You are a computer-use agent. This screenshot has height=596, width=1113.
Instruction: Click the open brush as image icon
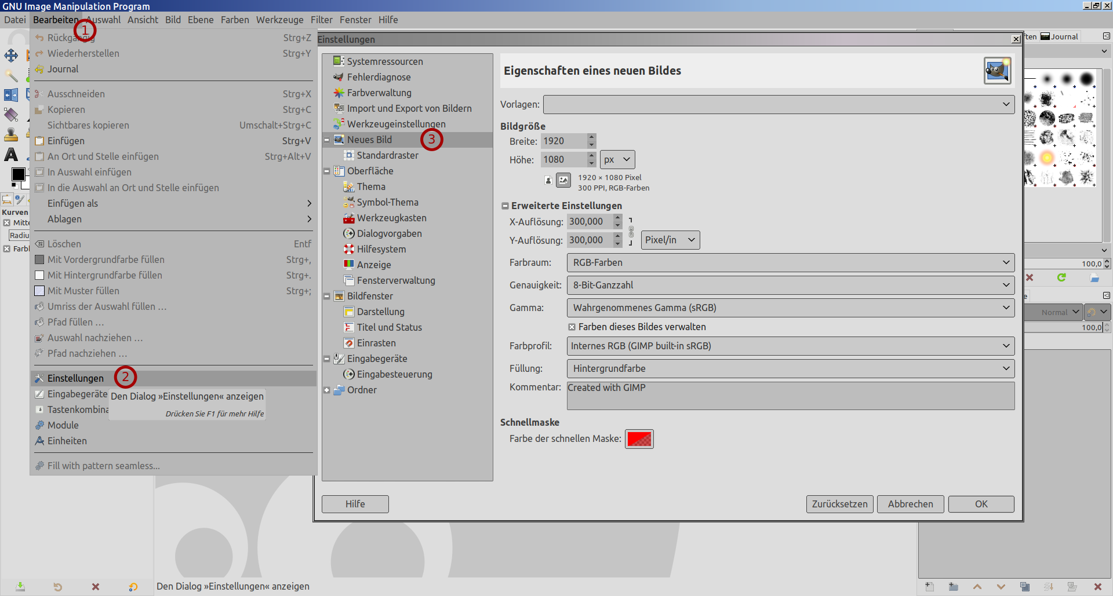point(1094,277)
